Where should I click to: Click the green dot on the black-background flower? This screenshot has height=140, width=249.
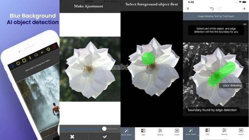click(148, 58)
